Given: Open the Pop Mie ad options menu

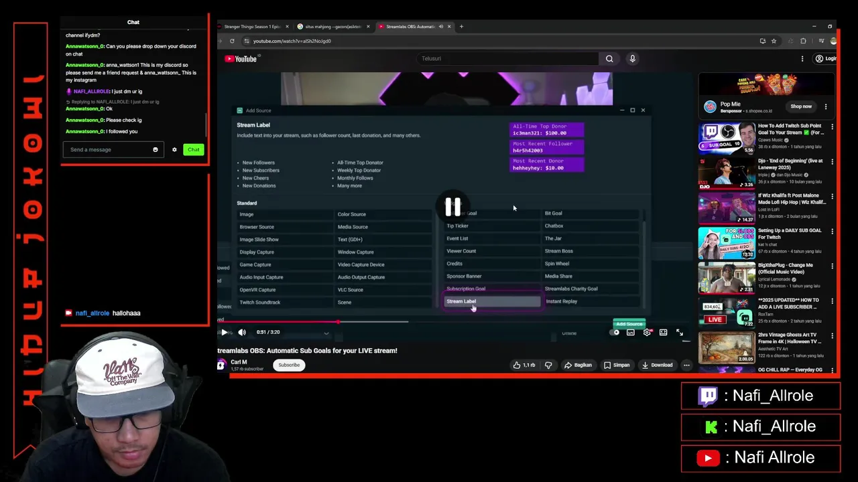Looking at the screenshot, I should click(826, 106).
